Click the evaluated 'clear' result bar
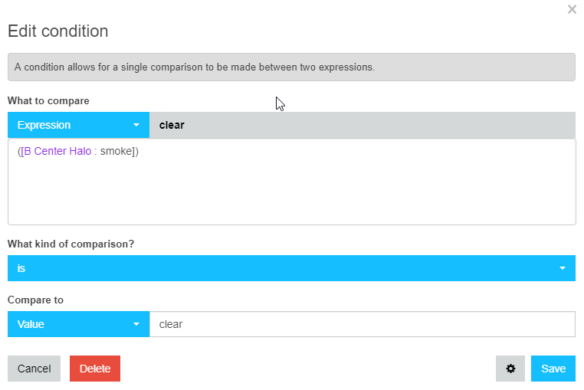Viewport: 584px width, 390px height. [363, 125]
